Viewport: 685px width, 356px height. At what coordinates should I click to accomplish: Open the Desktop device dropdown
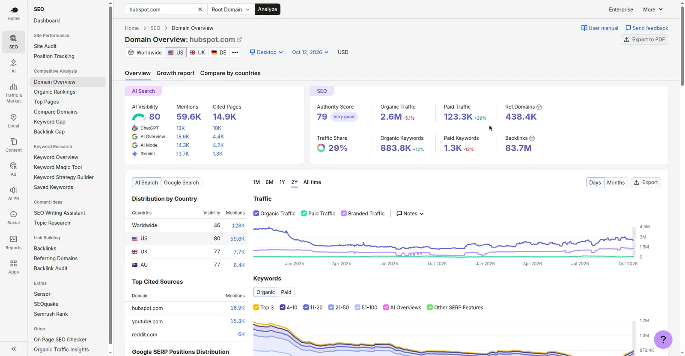[266, 52]
